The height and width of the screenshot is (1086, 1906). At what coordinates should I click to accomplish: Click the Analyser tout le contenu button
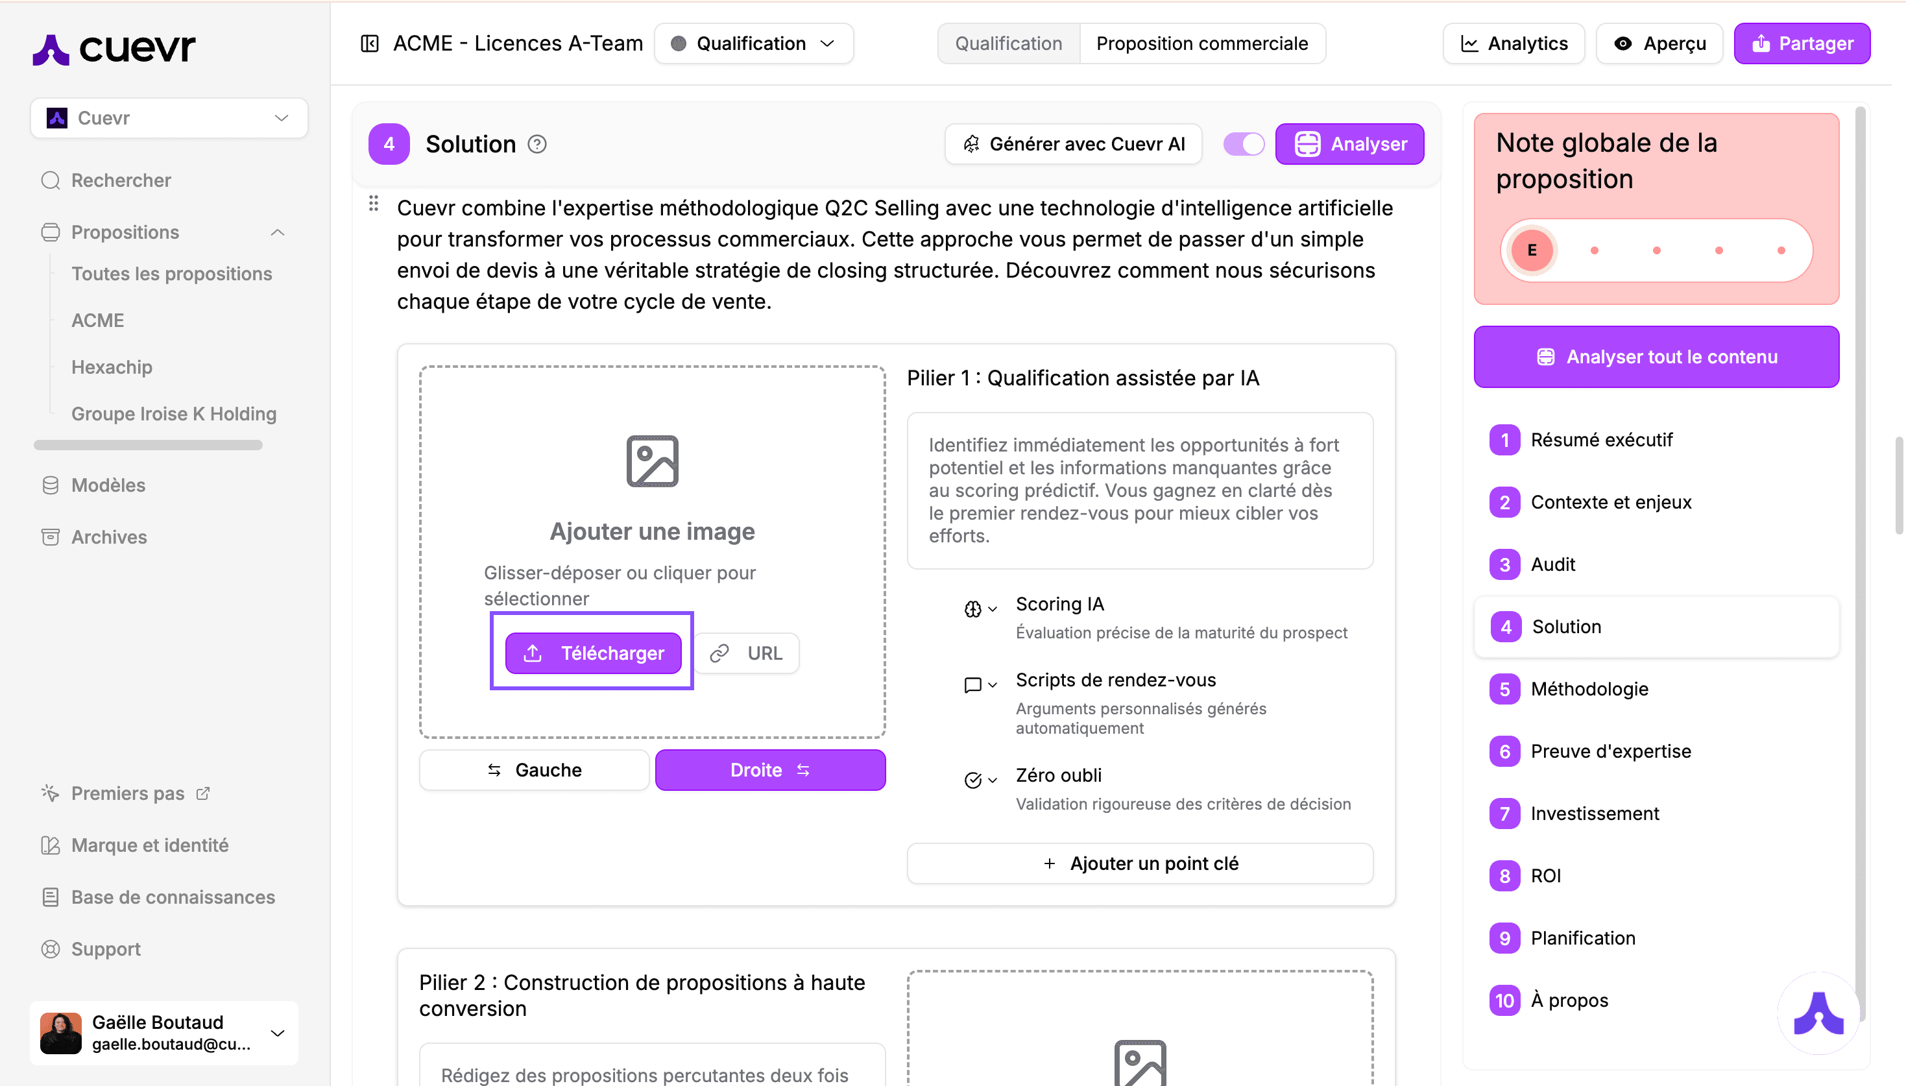1656,357
